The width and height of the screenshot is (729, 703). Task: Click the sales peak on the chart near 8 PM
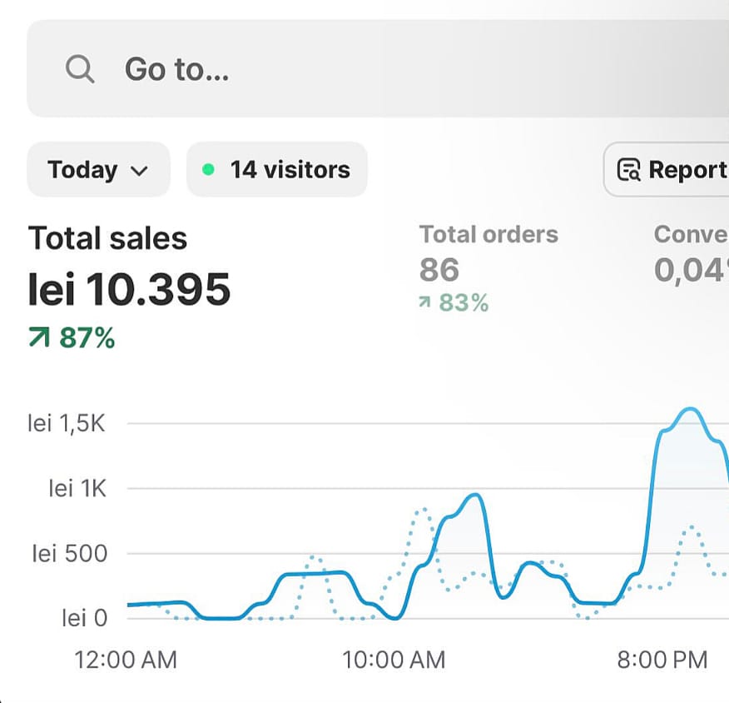click(x=689, y=410)
